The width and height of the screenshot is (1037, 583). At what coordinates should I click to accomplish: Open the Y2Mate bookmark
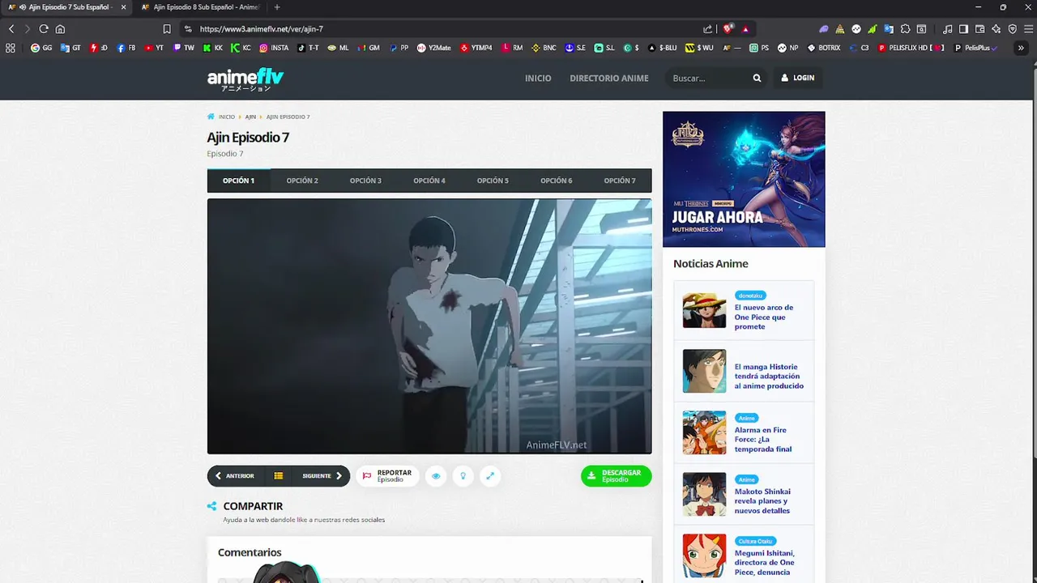[434, 48]
